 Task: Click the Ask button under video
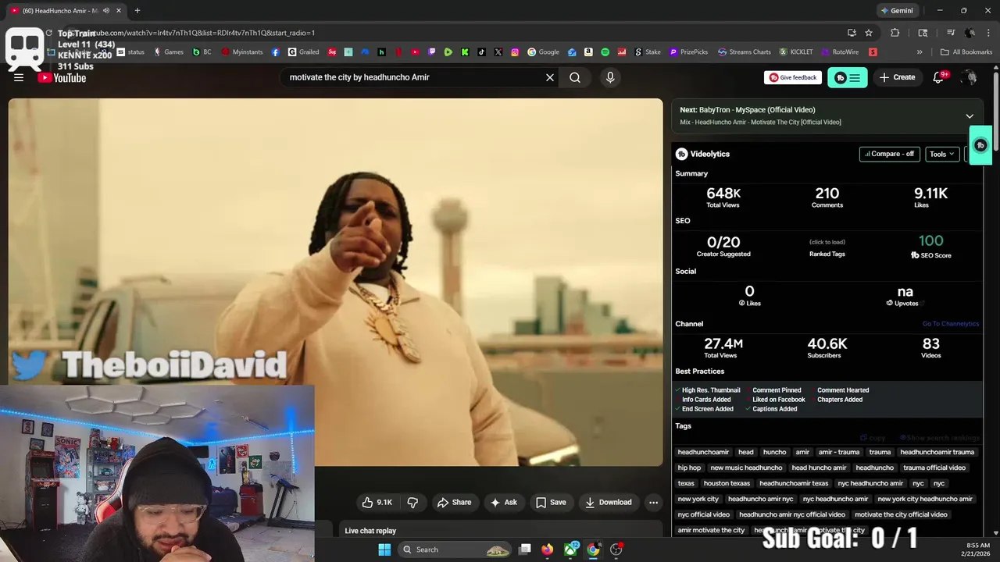503,503
